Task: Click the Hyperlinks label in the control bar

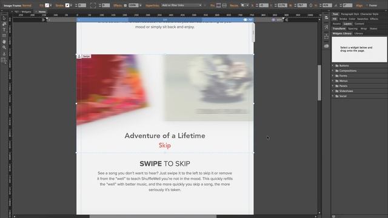Action: (152, 5)
